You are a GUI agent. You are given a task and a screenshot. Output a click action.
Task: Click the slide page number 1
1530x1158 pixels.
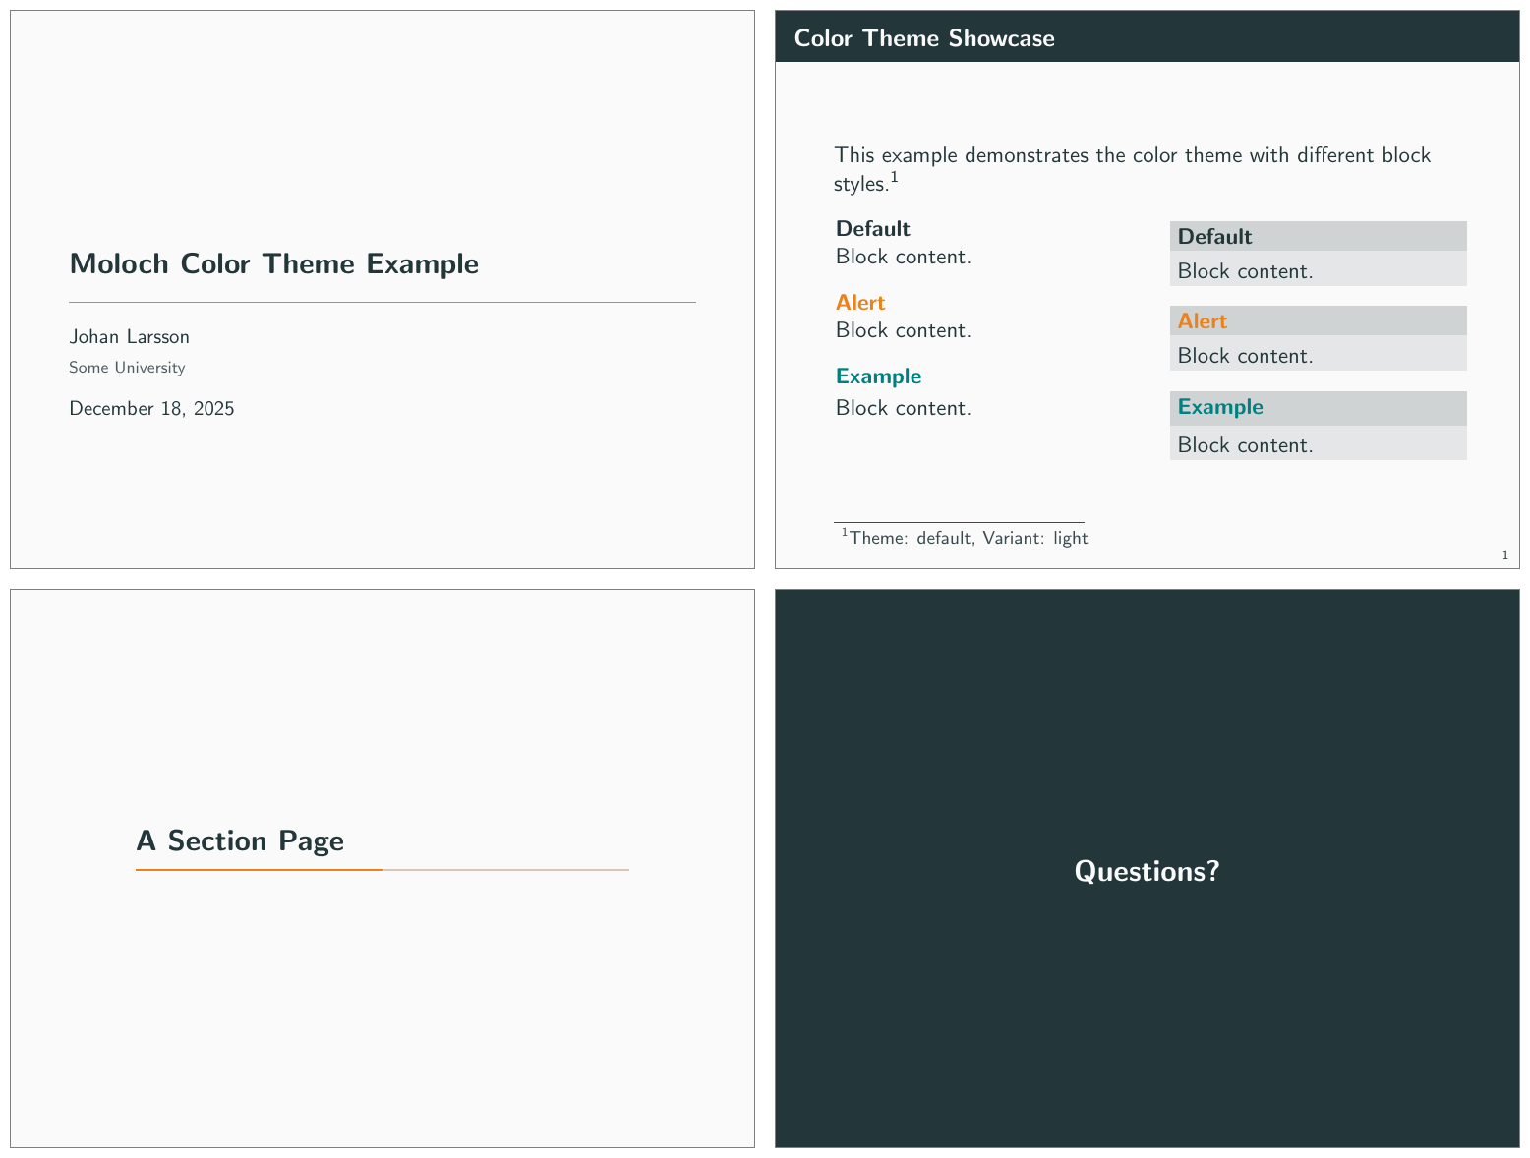[x=1504, y=556]
